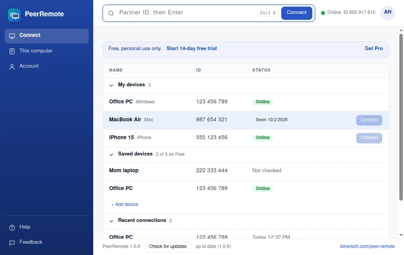Click the Get Pro link
The width and height of the screenshot is (404, 255).
374,49
